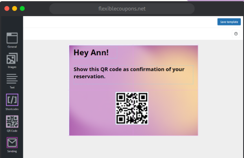The image size is (244, 158).
Task: Click the flexiblecoupons.net address bar
Action: [122, 9]
